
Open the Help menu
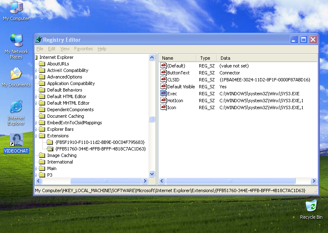point(102,49)
